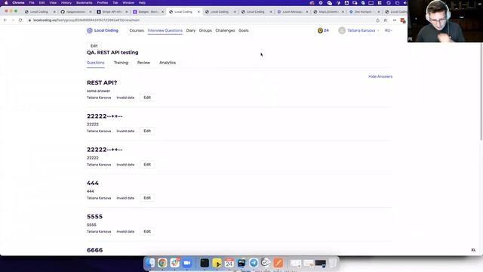The image size is (483, 272).
Task: Close the active Local Coding browser tab
Action: 198,12
